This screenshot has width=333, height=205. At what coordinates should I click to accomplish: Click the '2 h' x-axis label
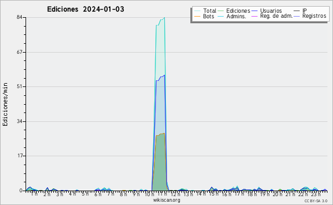point(47,194)
